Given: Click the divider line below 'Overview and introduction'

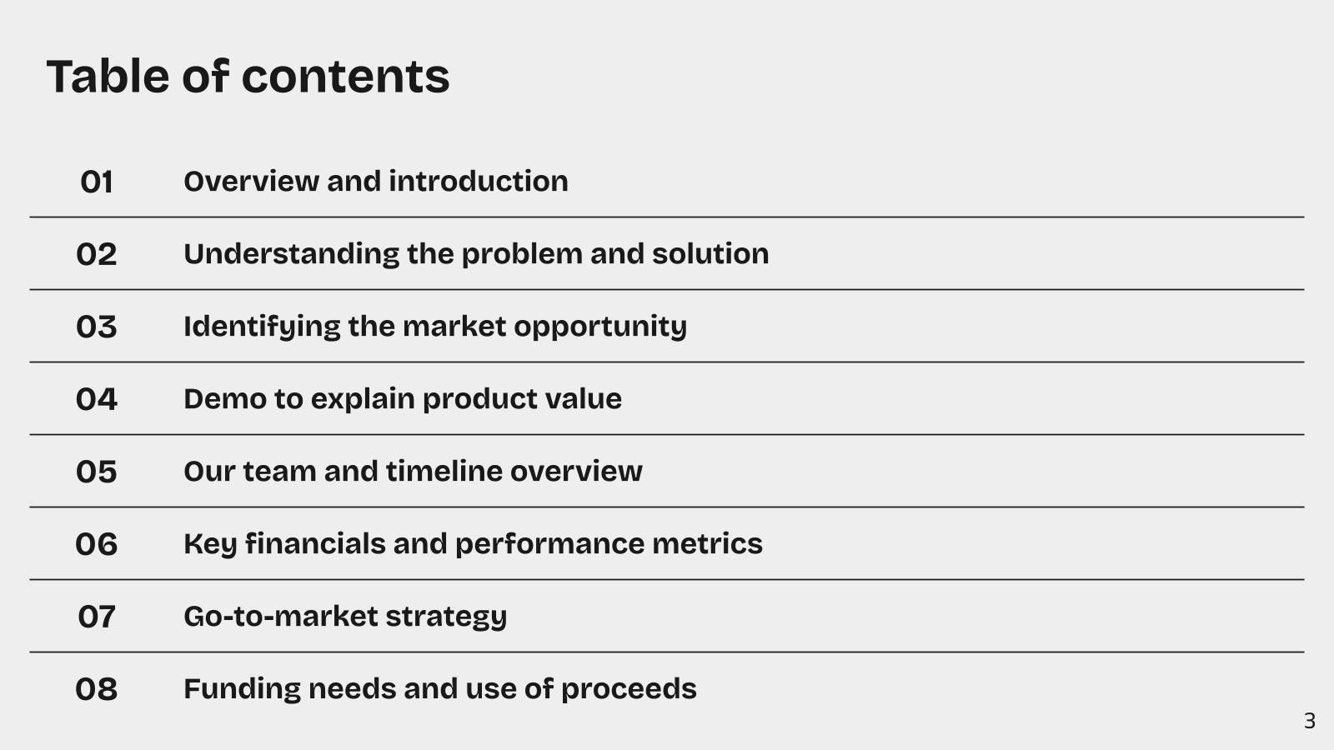Looking at the screenshot, I should (x=667, y=217).
